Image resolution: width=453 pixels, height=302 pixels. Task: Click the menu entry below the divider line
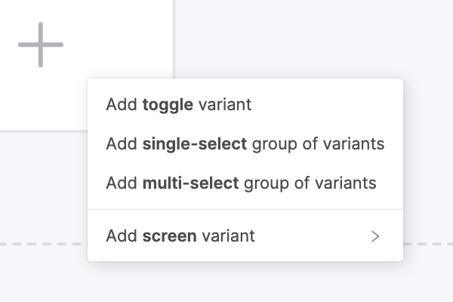pos(180,236)
